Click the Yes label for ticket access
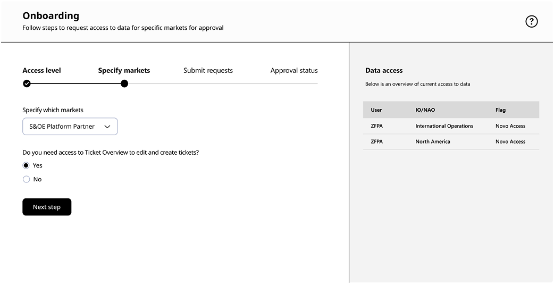 37,165
